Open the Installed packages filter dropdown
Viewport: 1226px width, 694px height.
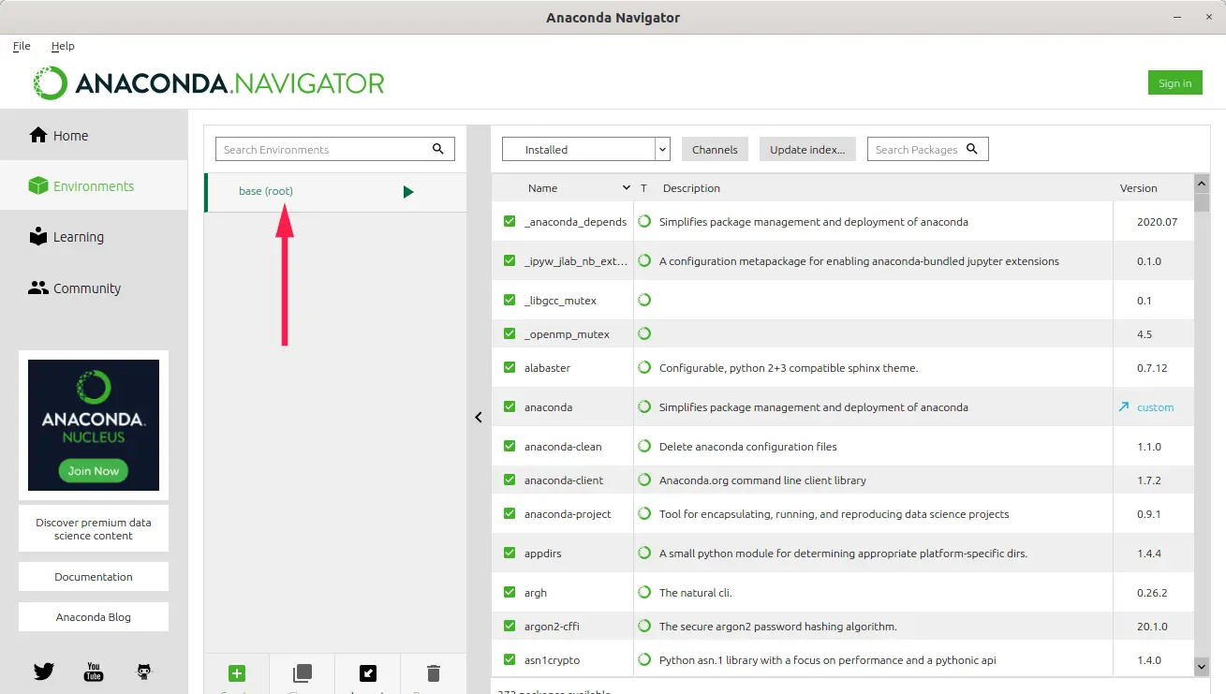662,148
